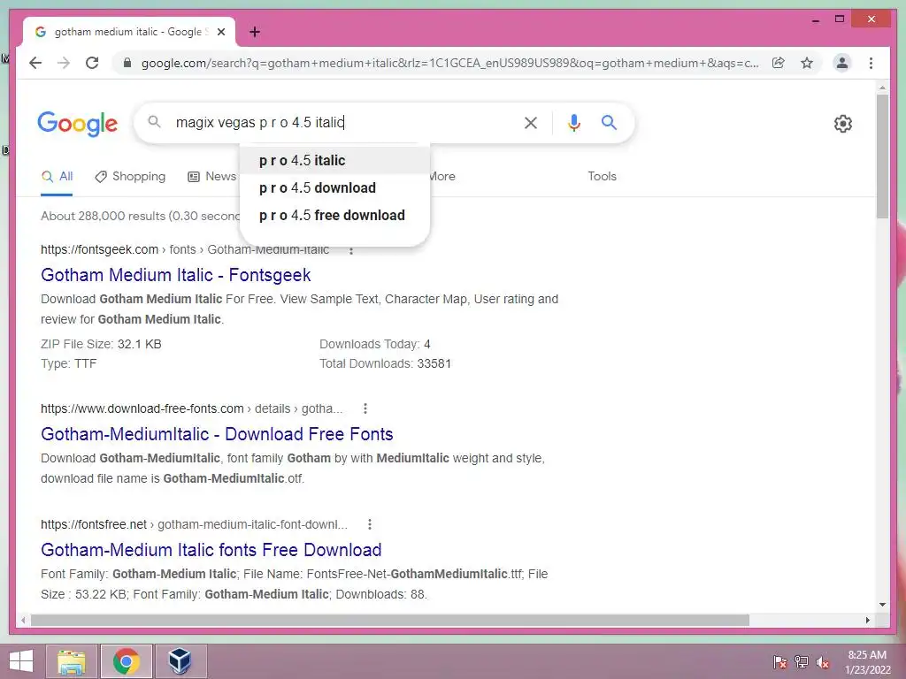Viewport: 906px width, 679px height.
Task: Switch to the Shopping results tab
Action: tap(130, 177)
